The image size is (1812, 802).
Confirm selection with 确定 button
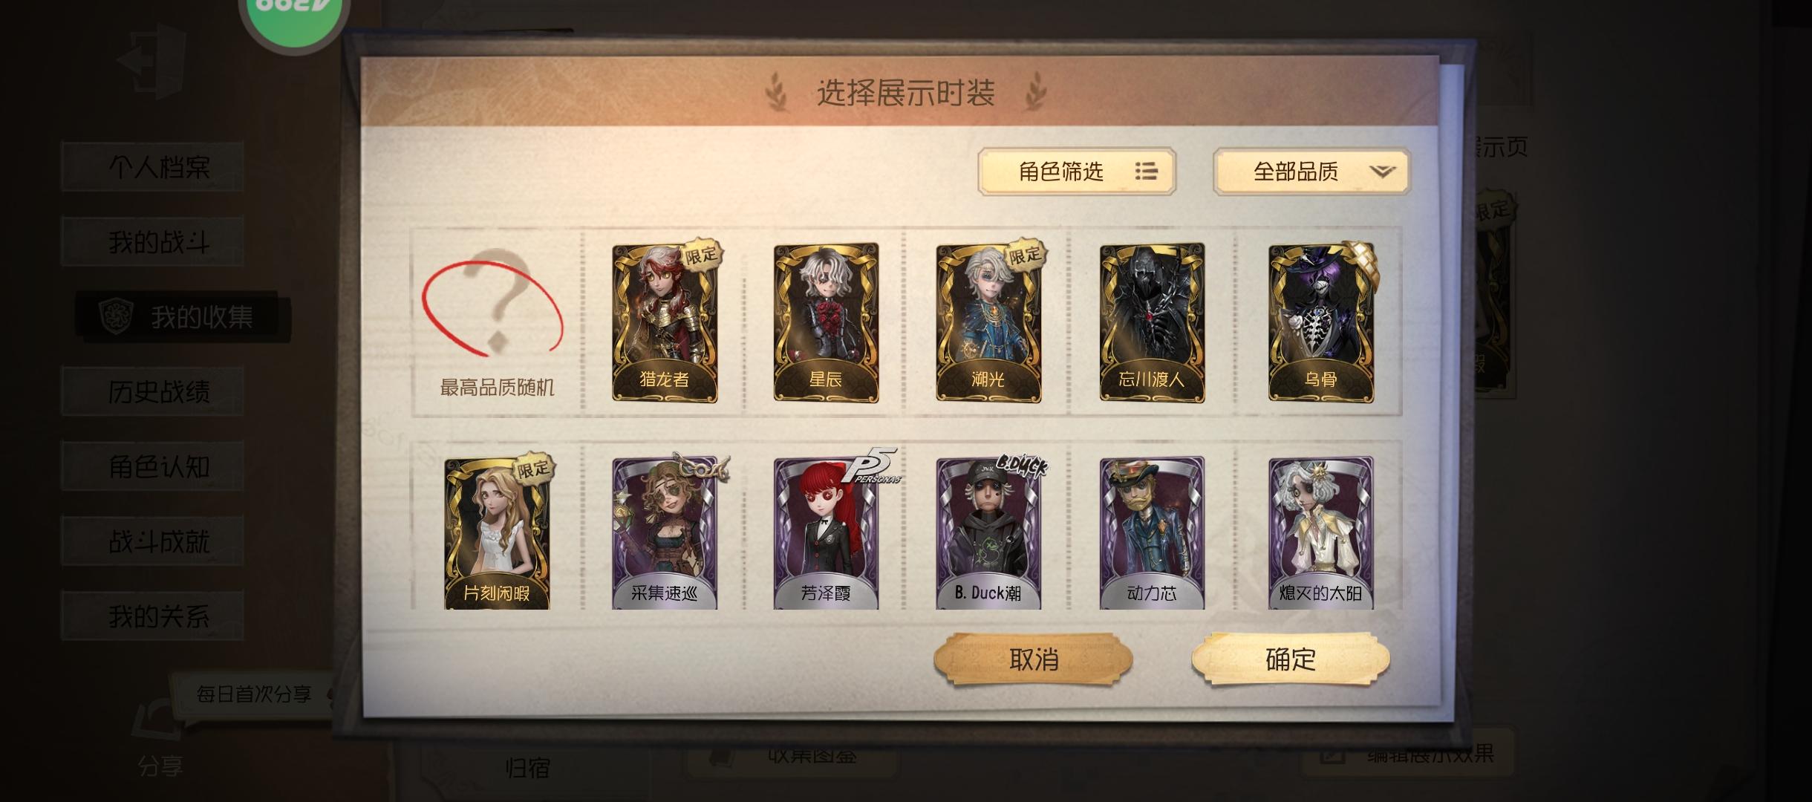coord(1291,659)
